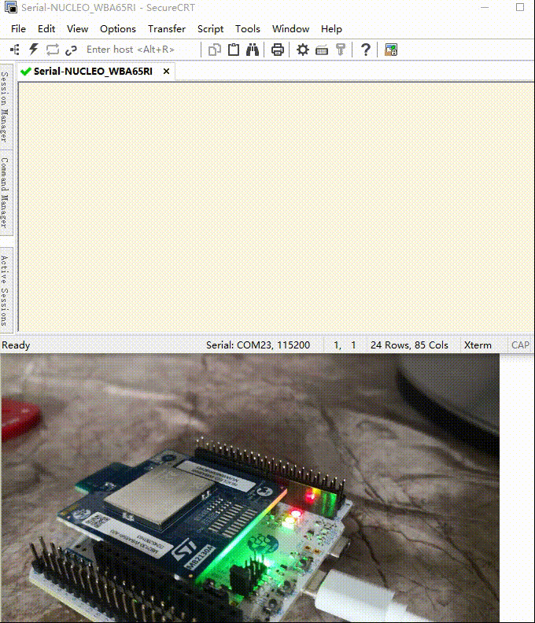Click the Print icon
Screen dimensions: 535x623
pos(278,50)
